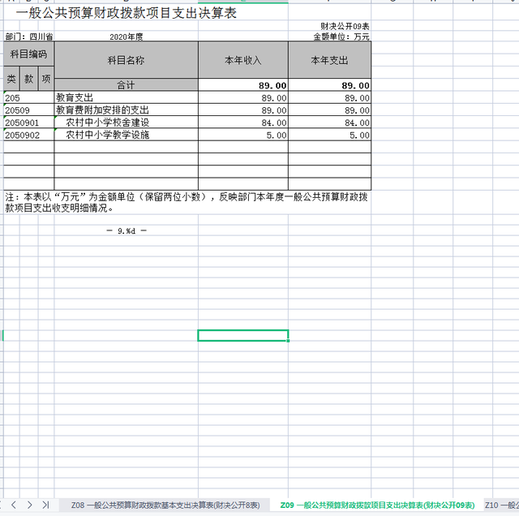
Task: Click the 科目名称 header cell
Action: [x=126, y=60]
